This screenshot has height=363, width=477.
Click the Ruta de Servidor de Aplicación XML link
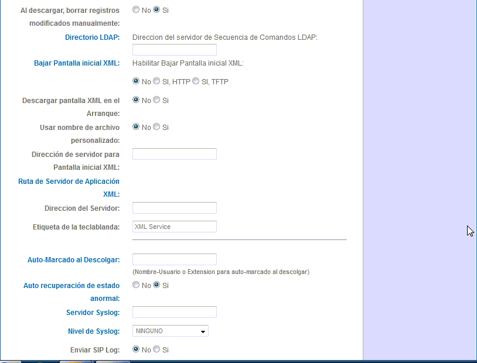click(x=69, y=181)
